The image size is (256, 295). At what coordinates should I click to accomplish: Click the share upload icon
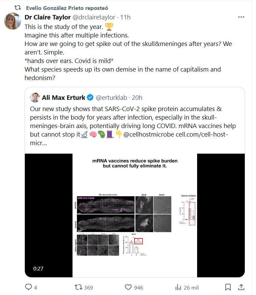coord(241,288)
